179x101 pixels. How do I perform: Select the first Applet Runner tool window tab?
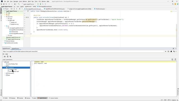(x=6, y=49)
